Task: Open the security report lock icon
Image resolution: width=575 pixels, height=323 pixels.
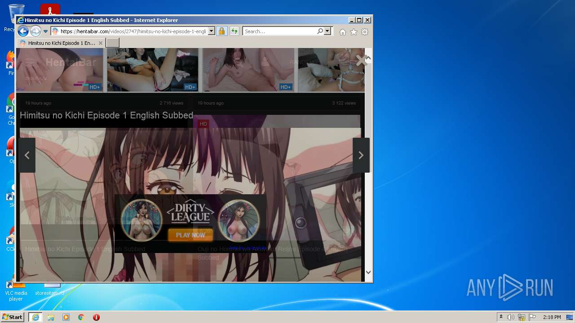Action: coord(221,31)
